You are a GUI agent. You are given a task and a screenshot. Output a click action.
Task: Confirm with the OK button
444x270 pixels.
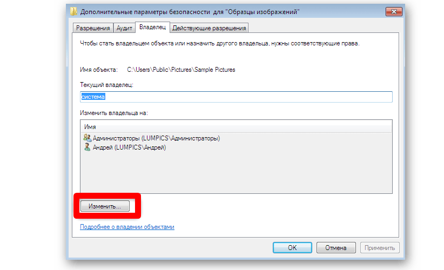[292, 248]
